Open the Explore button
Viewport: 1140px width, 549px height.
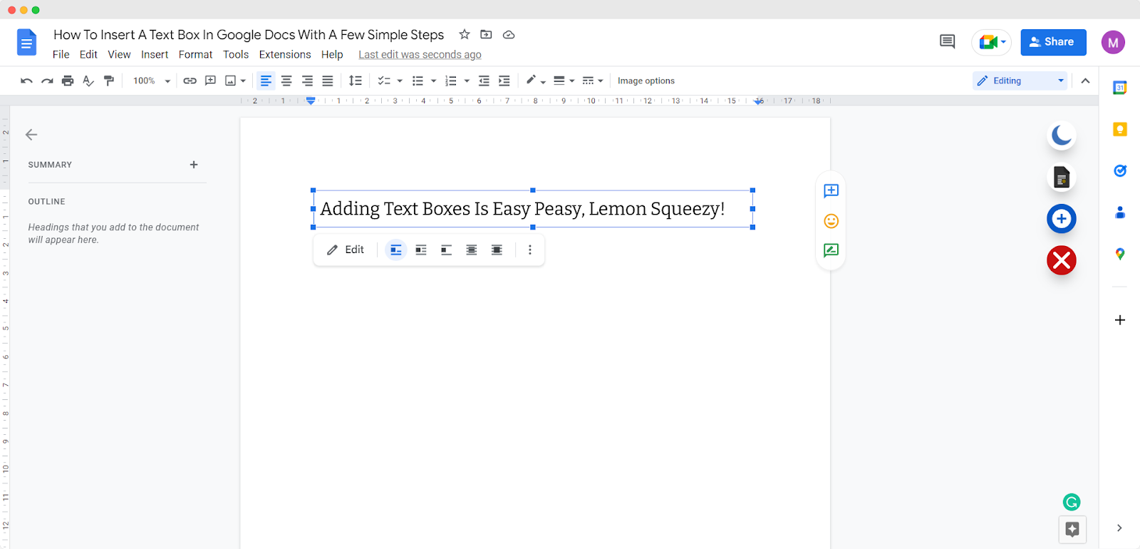click(x=1072, y=529)
